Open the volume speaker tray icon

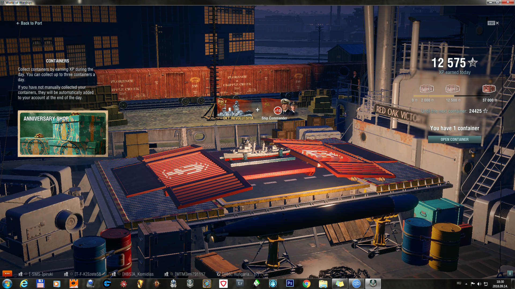click(479, 284)
